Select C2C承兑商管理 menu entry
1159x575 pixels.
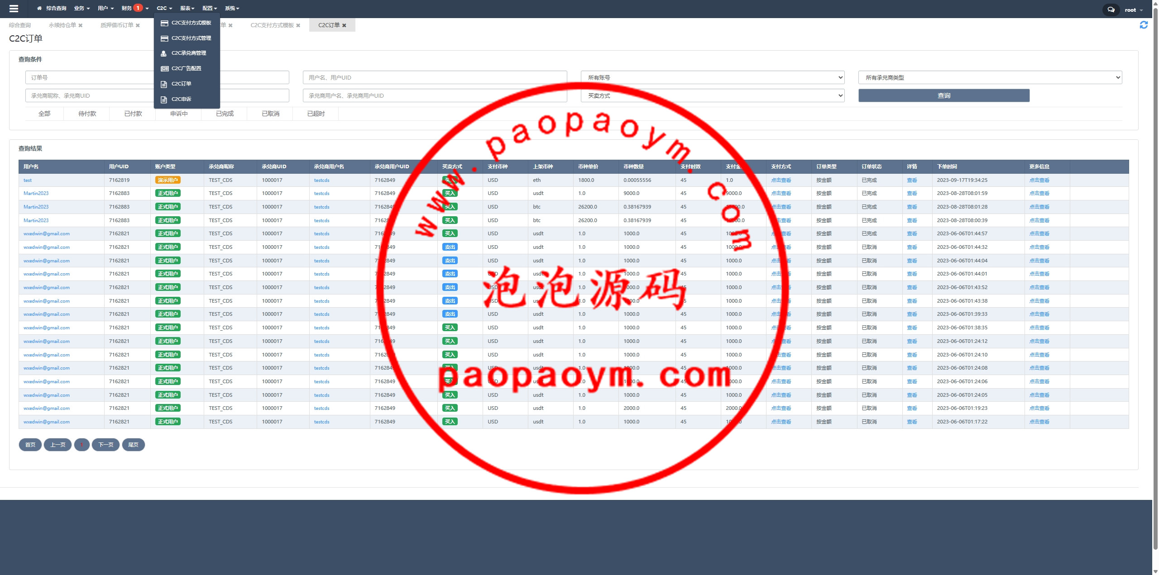click(x=188, y=53)
